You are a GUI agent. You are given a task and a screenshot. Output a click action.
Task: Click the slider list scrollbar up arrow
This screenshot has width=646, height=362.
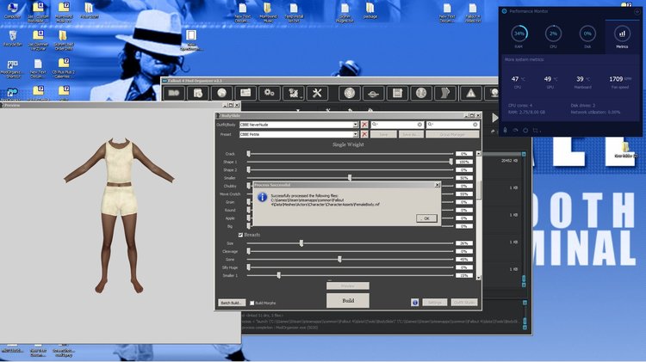point(478,153)
